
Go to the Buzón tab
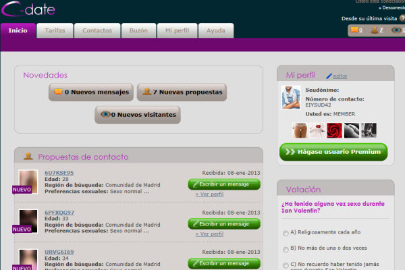coord(138,31)
